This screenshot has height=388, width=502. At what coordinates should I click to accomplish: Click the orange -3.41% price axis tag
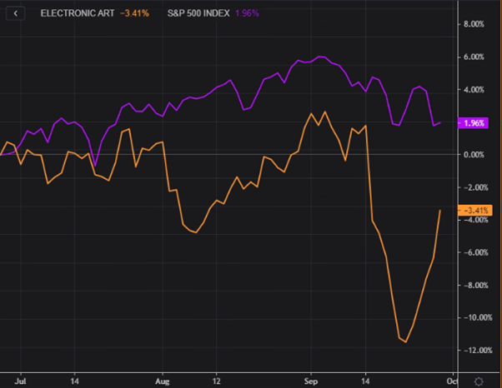point(475,211)
